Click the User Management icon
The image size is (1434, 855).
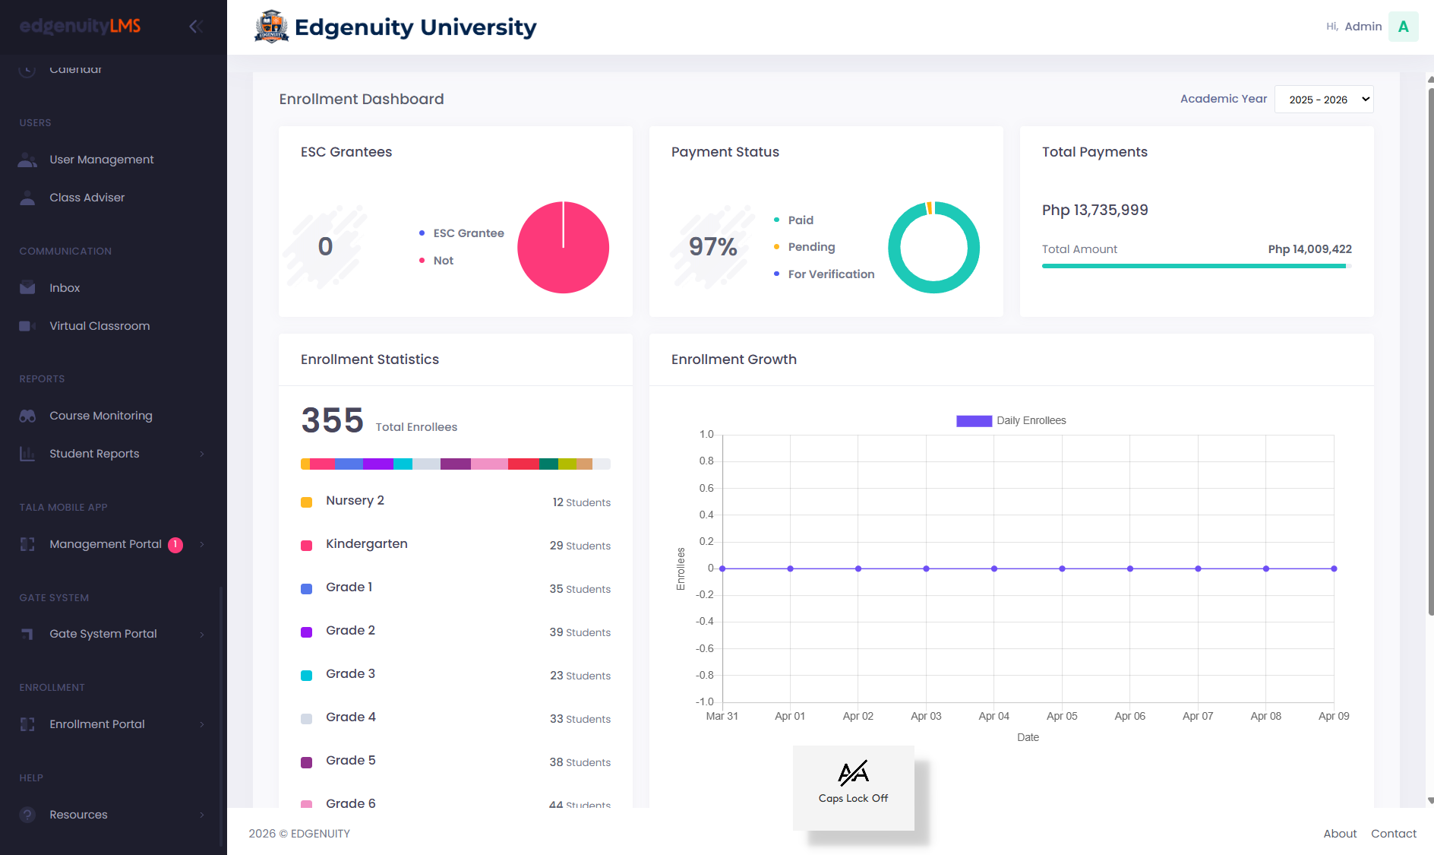pyautogui.click(x=27, y=160)
